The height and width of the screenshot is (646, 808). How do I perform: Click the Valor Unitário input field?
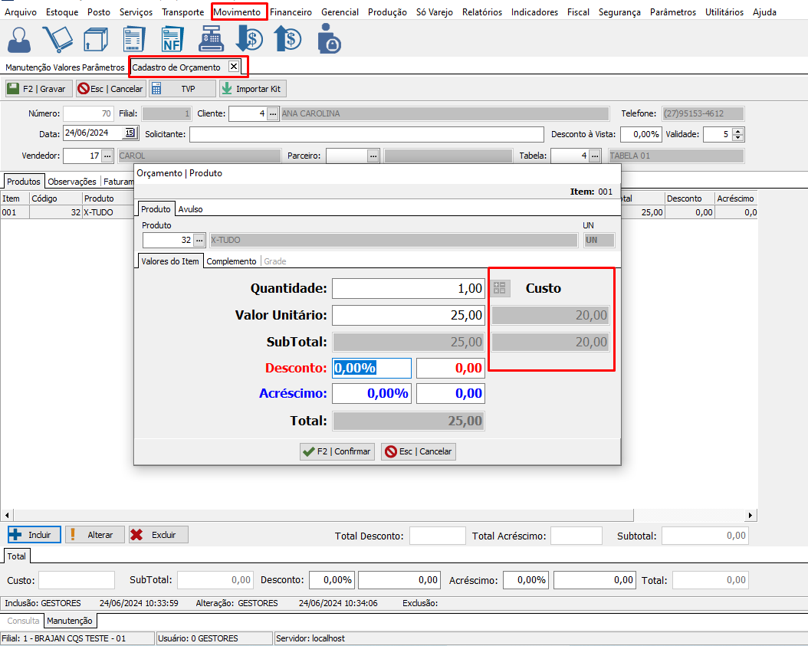[409, 315]
